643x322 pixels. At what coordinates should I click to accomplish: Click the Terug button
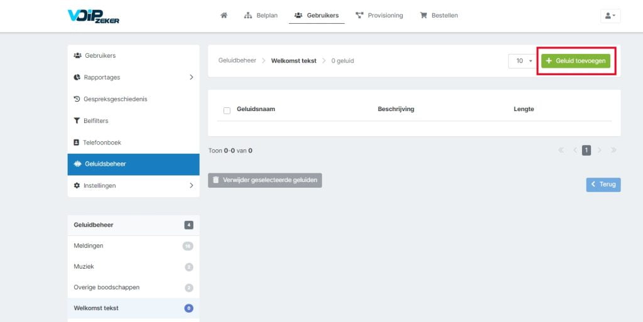(x=603, y=185)
